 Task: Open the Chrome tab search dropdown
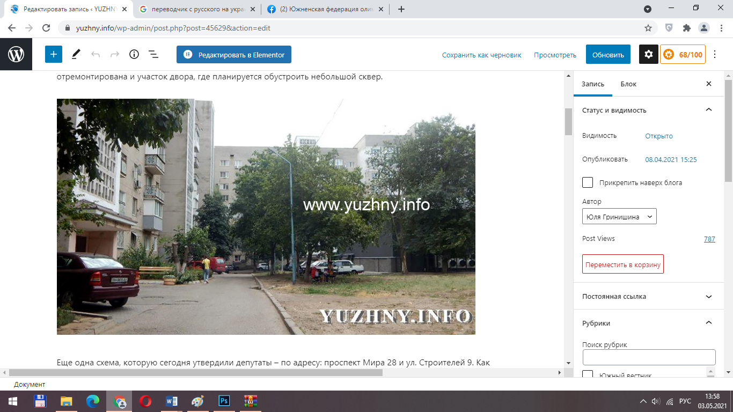(648, 9)
